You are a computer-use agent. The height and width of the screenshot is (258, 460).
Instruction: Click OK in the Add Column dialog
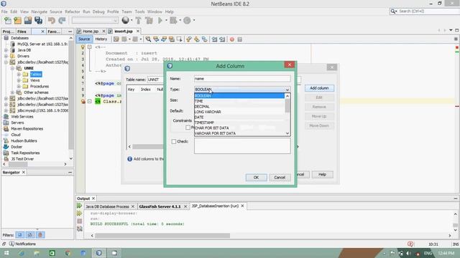point(256,177)
